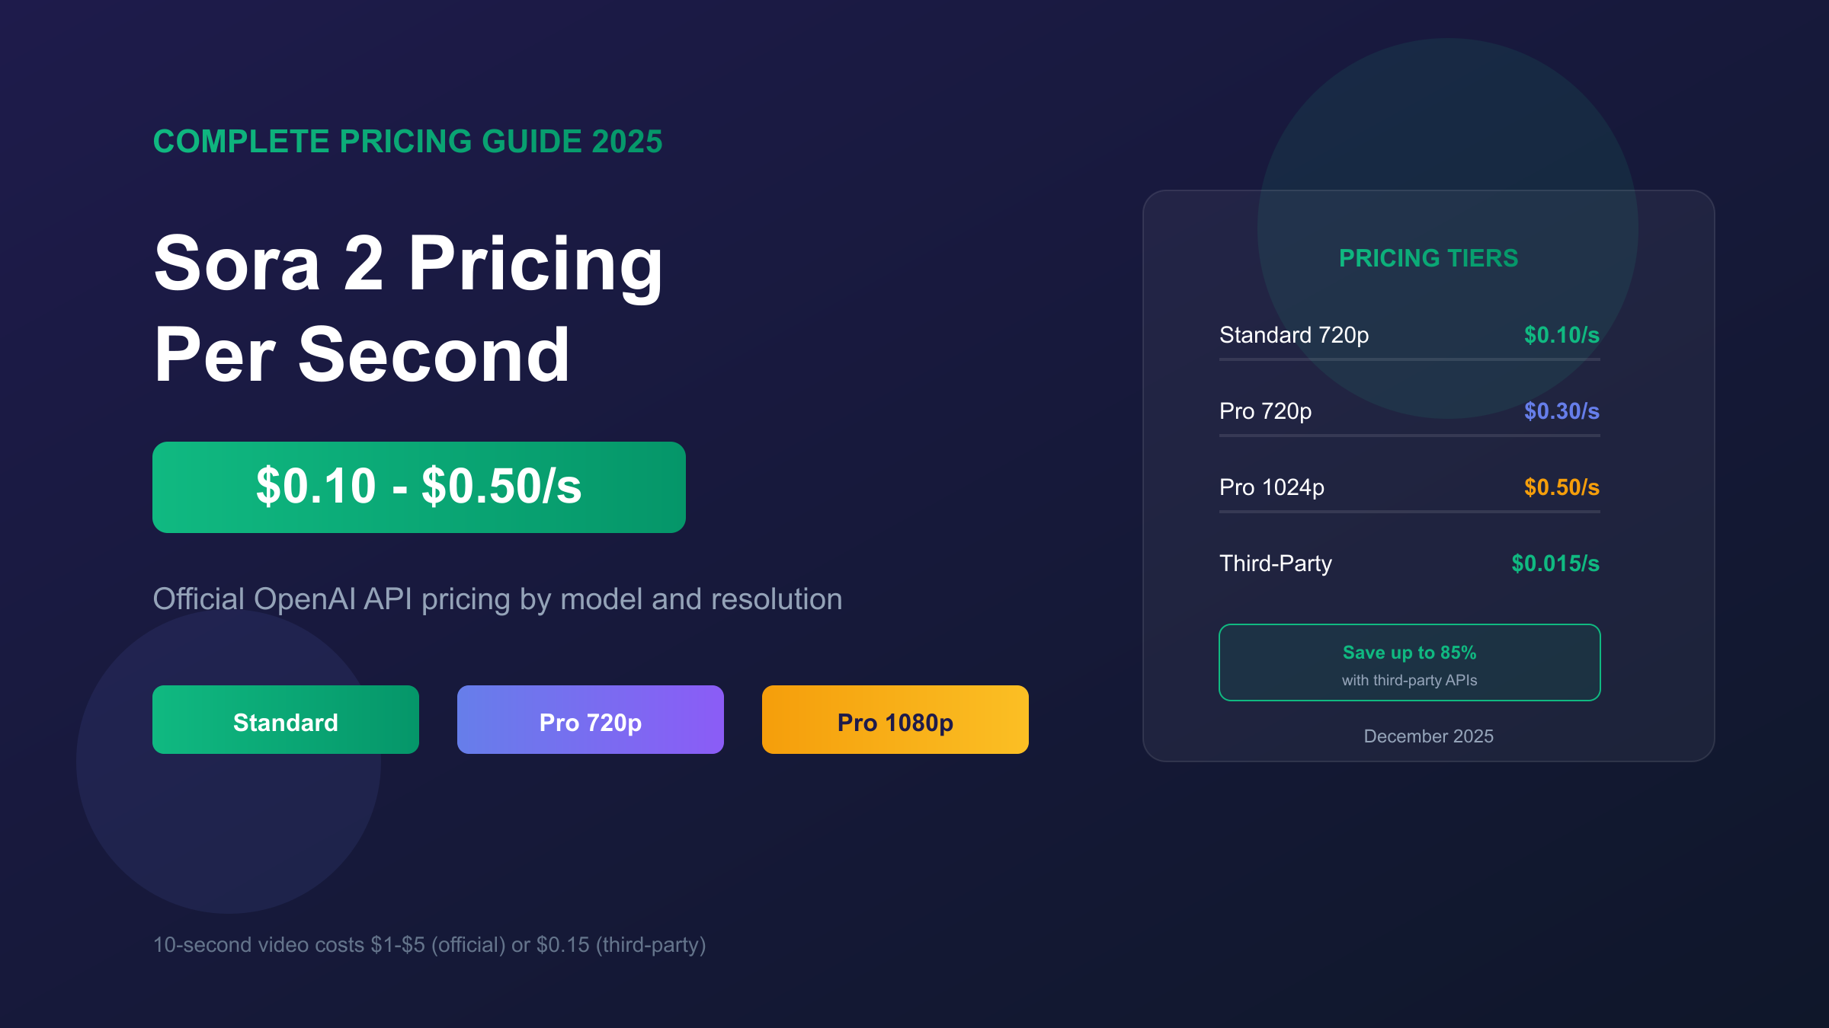
Task: Select the Pro 720p row label in tiers card
Action: coord(1265,411)
